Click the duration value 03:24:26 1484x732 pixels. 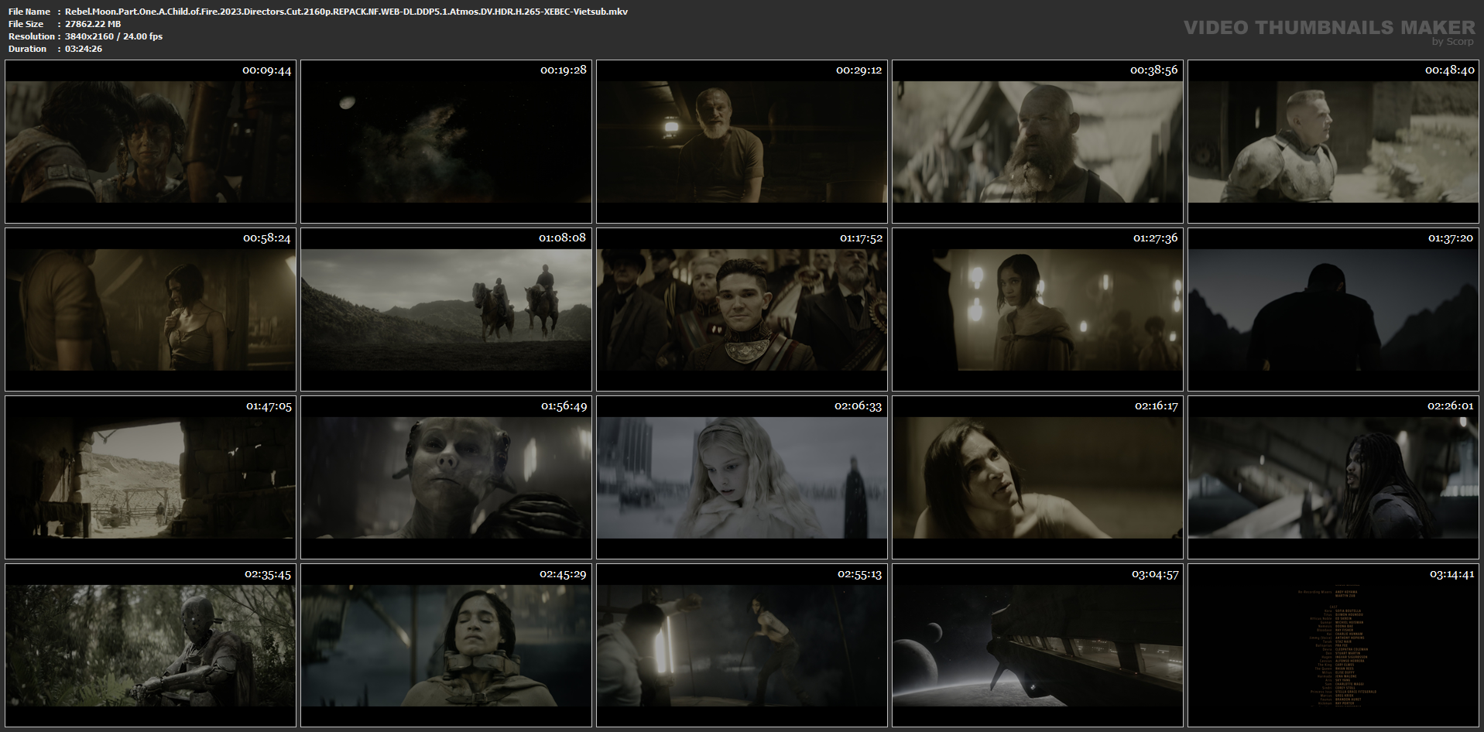coord(84,49)
